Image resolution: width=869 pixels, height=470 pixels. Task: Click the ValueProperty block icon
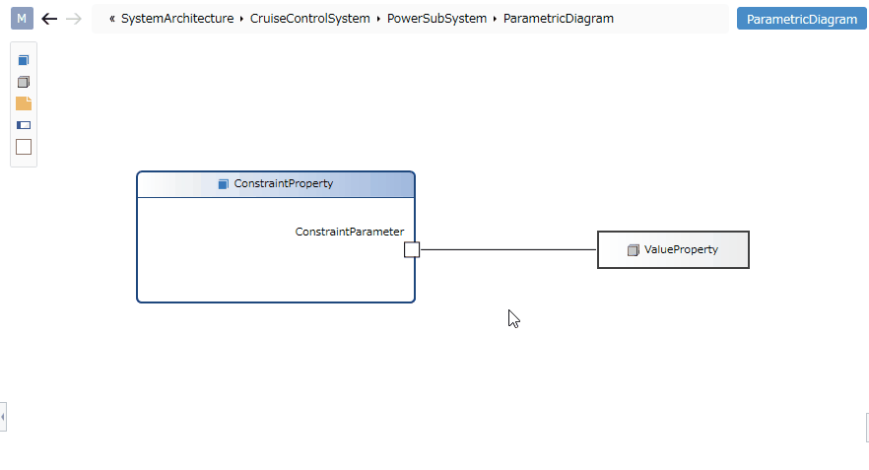tap(633, 250)
